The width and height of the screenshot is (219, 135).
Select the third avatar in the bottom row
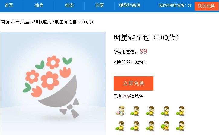(x=150, y=126)
